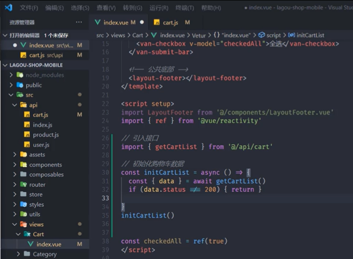Click the src folder icon
The width and height of the screenshot is (353, 259).
pyautogui.click(x=20, y=95)
